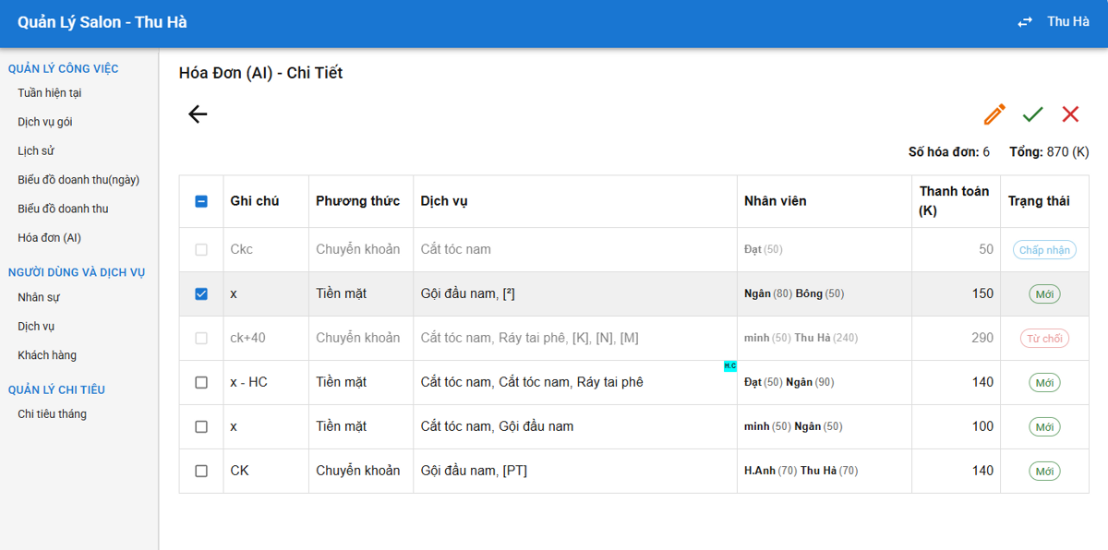Go to Biểu đồ doanh thu(ngày)
The image size is (1108, 550).
(x=79, y=180)
